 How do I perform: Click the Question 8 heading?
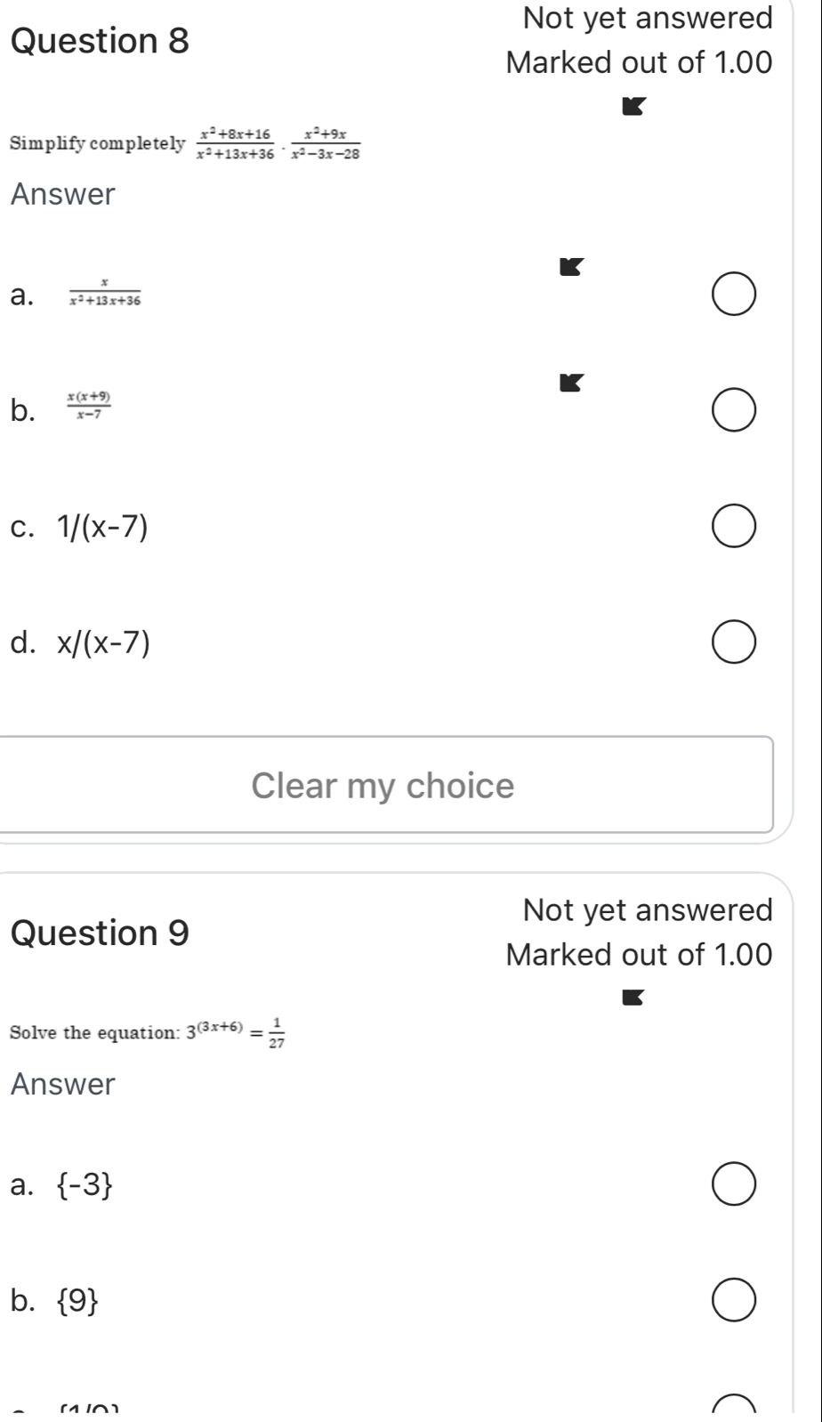pyautogui.click(x=101, y=41)
